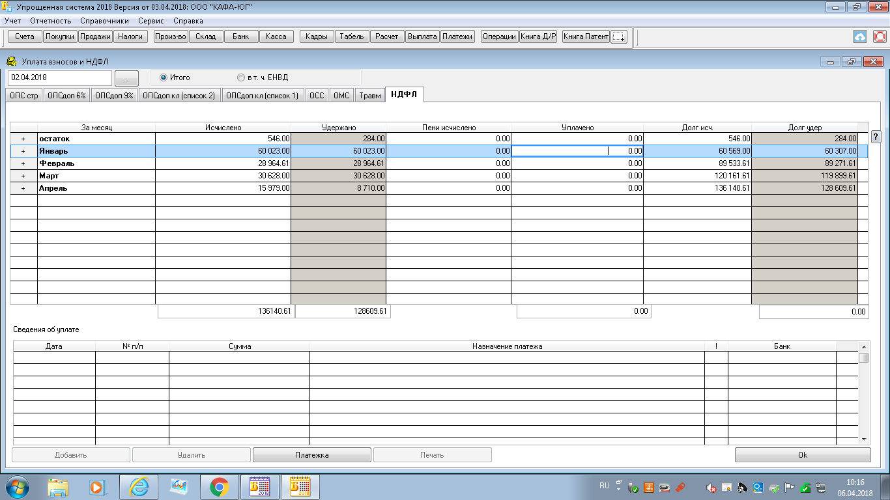Open help via the lifebuoy icon

pyautogui.click(x=880, y=36)
